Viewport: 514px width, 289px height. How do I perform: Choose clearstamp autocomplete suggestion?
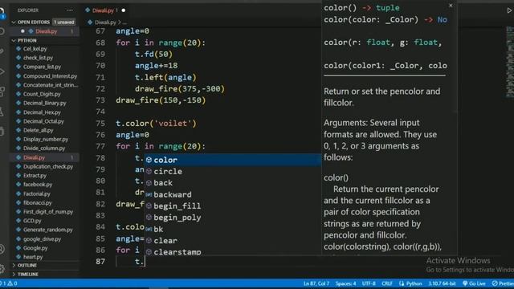pyautogui.click(x=233, y=251)
